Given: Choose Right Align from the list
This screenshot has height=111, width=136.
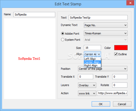Looking at the screenshot, I should point(92,65).
